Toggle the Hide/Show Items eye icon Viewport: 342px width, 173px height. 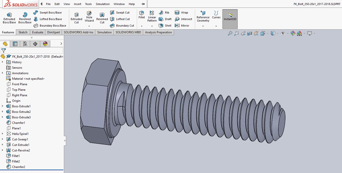point(283,33)
